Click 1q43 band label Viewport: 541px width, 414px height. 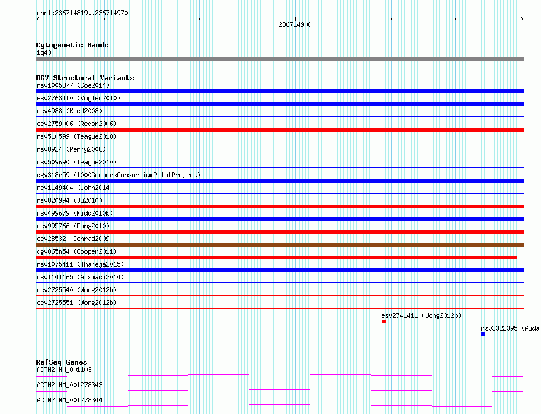point(44,52)
